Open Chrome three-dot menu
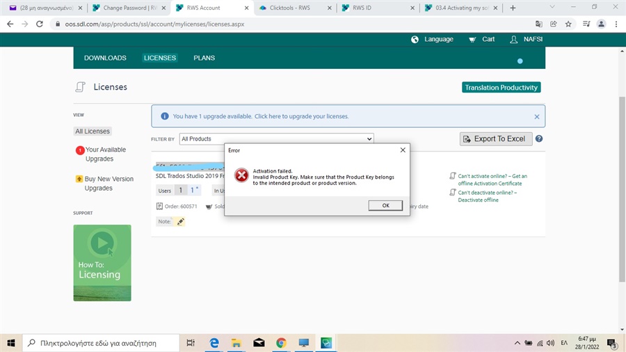 (x=616, y=24)
